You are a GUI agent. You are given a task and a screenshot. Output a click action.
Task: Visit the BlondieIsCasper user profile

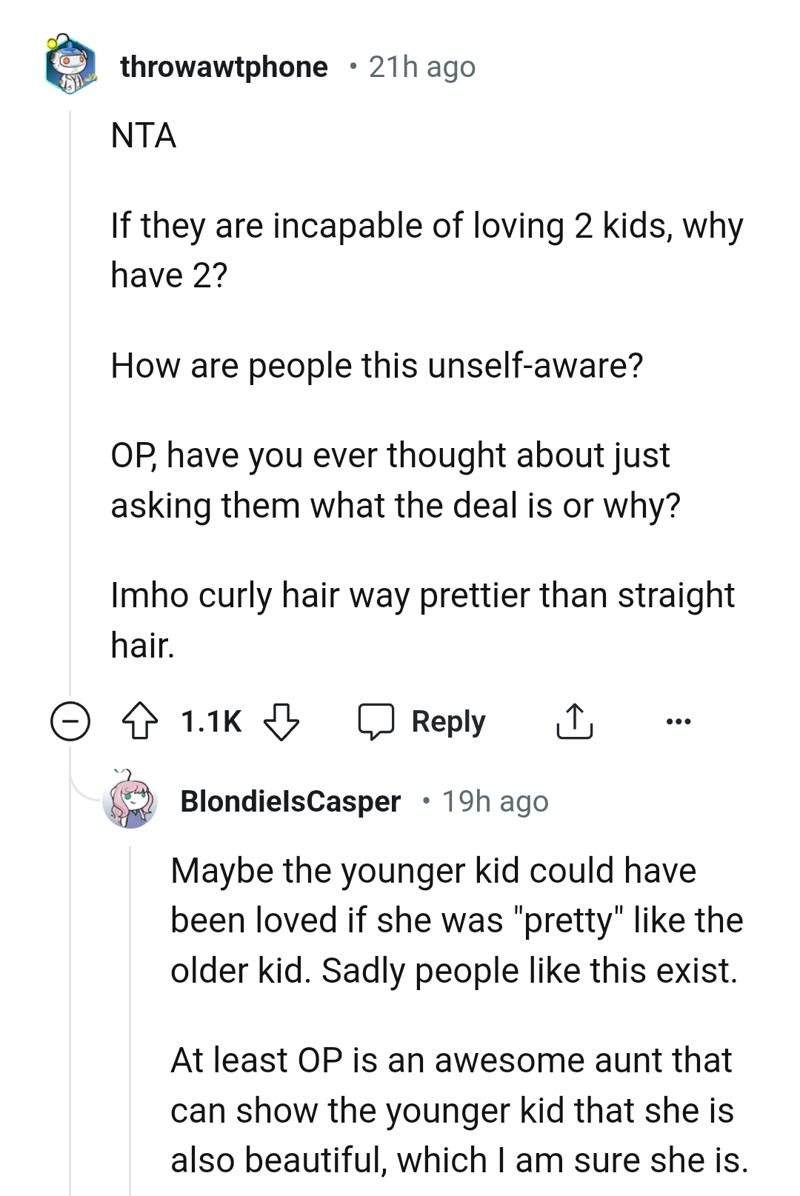click(290, 801)
